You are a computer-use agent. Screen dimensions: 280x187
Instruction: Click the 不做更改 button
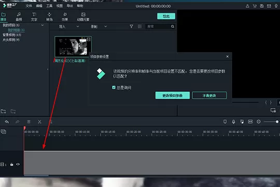(209, 96)
